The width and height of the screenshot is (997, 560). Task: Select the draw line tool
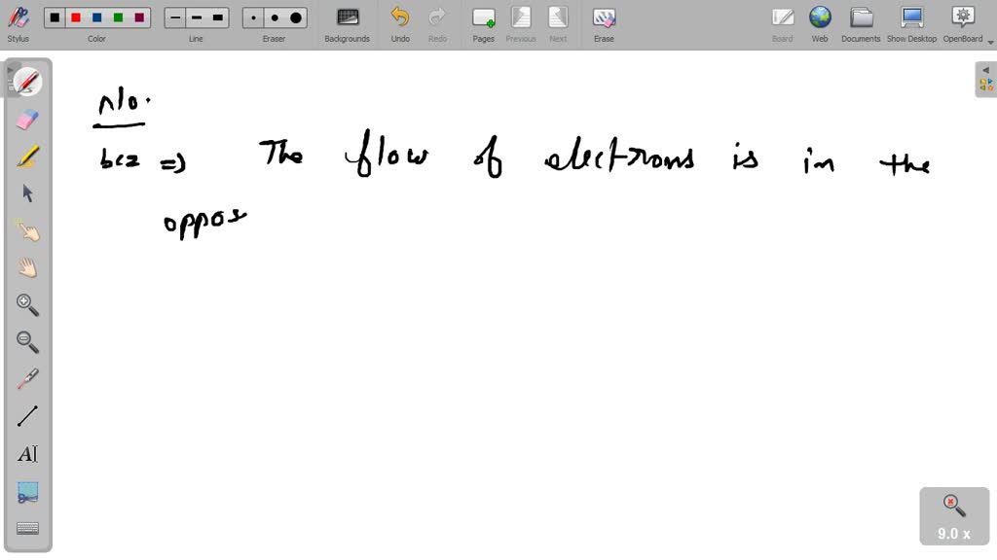click(27, 416)
